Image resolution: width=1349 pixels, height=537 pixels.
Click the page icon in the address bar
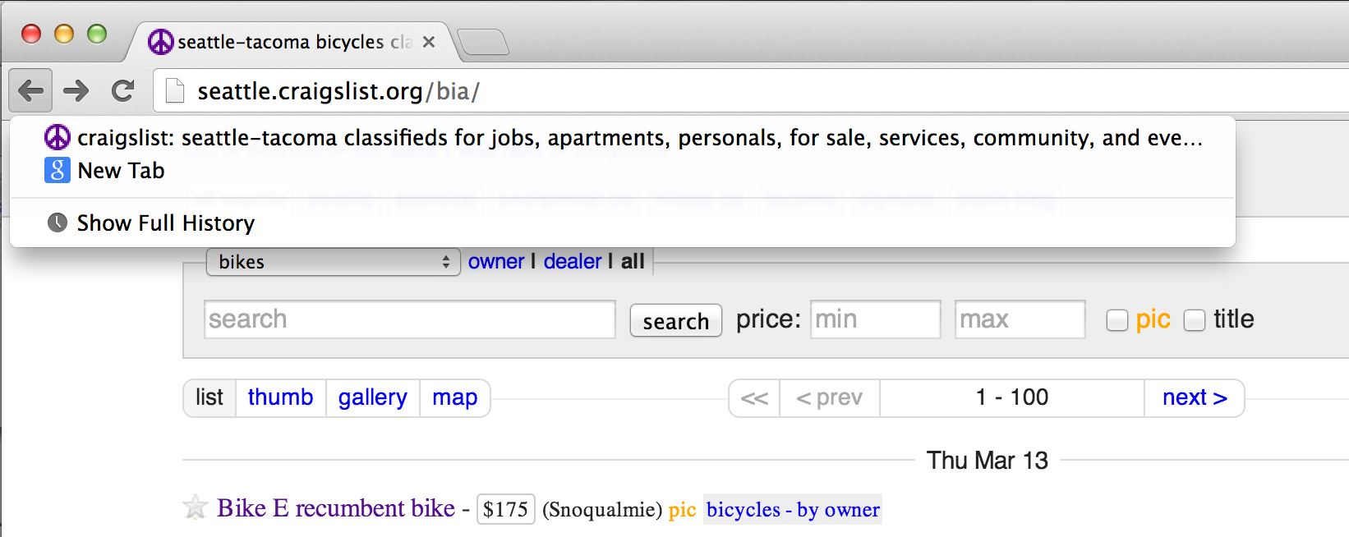coord(174,90)
